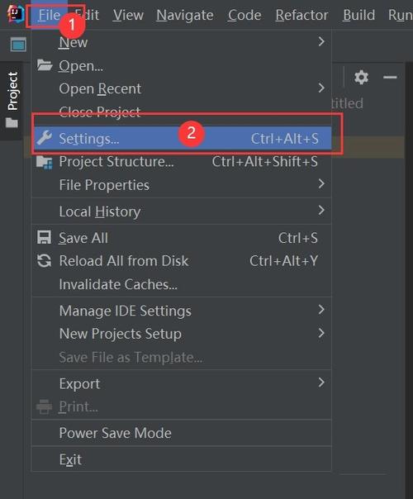Click the IntelliJ IDEA logo icon
Viewport: 413px width, 499px height.
coord(16,14)
